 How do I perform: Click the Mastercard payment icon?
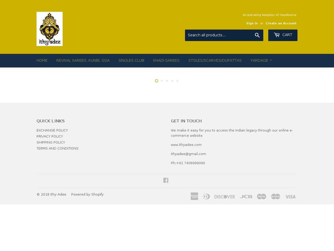276,196
